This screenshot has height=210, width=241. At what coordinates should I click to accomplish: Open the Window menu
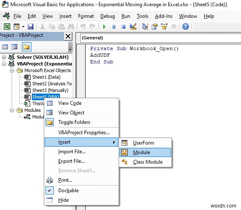pos(188,16)
